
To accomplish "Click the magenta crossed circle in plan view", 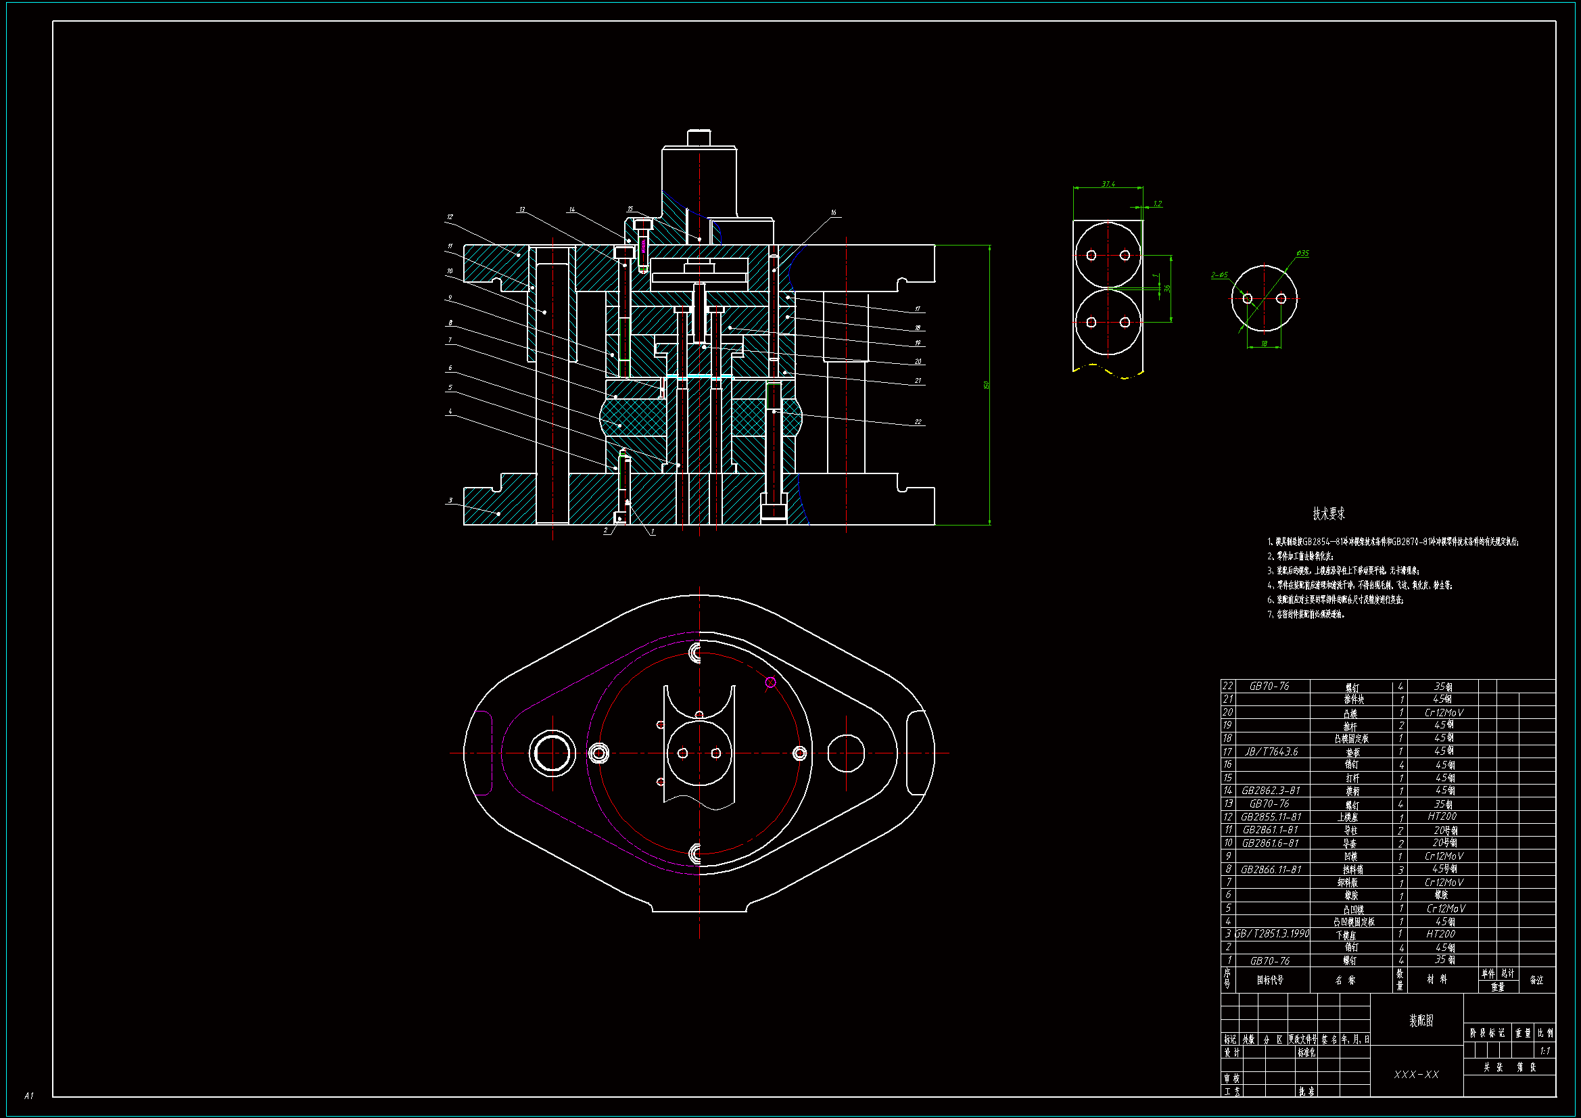I will point(770,682).
